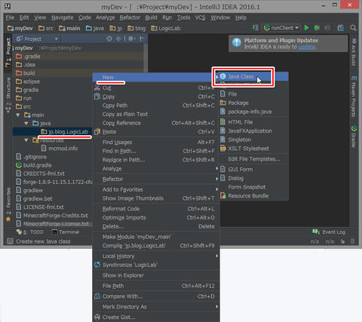Open the Refactor menu in menu bar
The height and width of the screenshot is (322, 362).
[130, 17]
